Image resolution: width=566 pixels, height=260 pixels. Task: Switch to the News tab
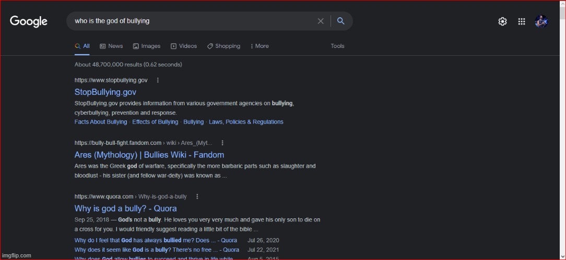pos(111,46)
